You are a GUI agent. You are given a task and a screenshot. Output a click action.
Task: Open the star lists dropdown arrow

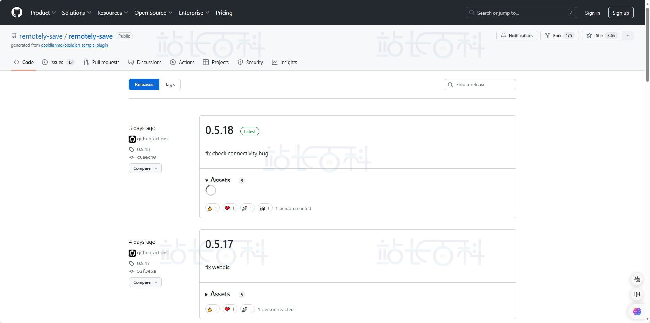coord(628,35)
